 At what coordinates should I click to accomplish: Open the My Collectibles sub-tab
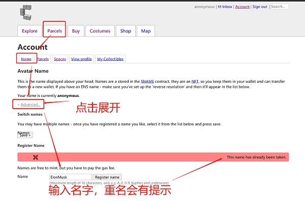pos(110,59)
